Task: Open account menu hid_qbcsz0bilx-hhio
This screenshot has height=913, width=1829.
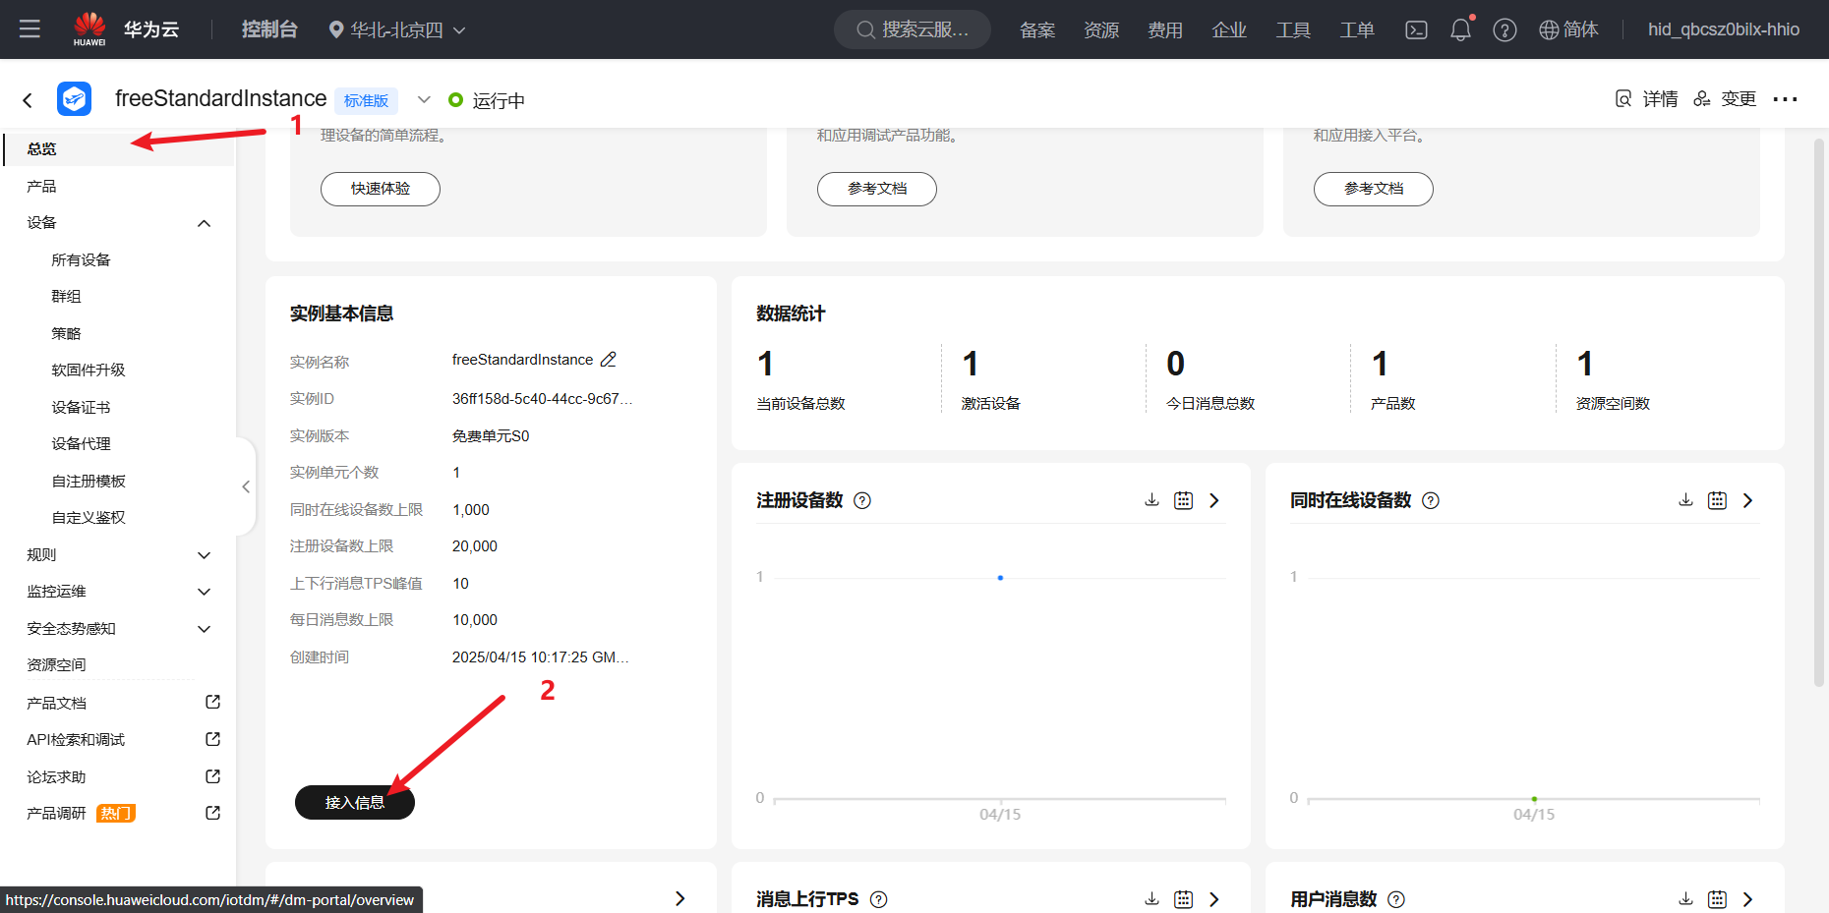Action: click(x=1724, y=29)
